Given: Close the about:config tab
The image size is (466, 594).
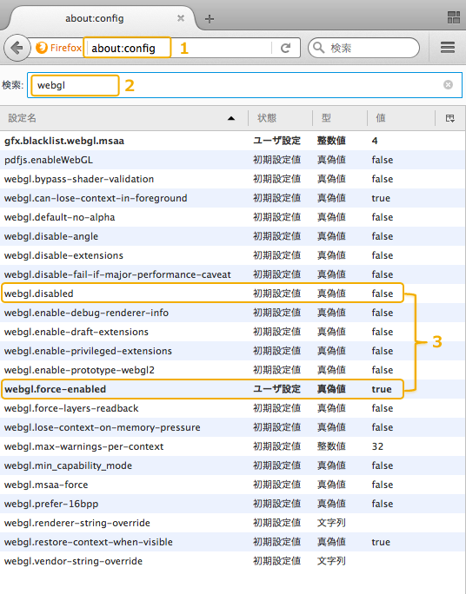Looking at the screenshot, I should (x=181, y=18).
